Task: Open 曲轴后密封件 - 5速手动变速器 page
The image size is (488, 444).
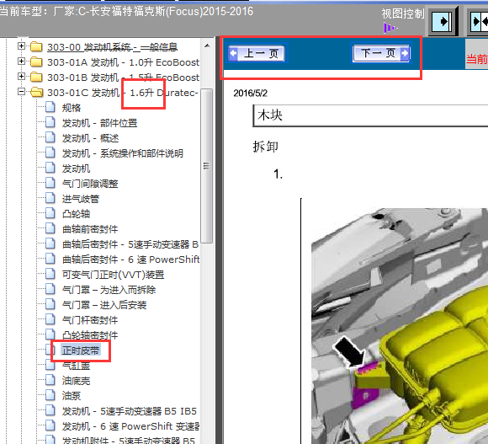Action: 130,244
